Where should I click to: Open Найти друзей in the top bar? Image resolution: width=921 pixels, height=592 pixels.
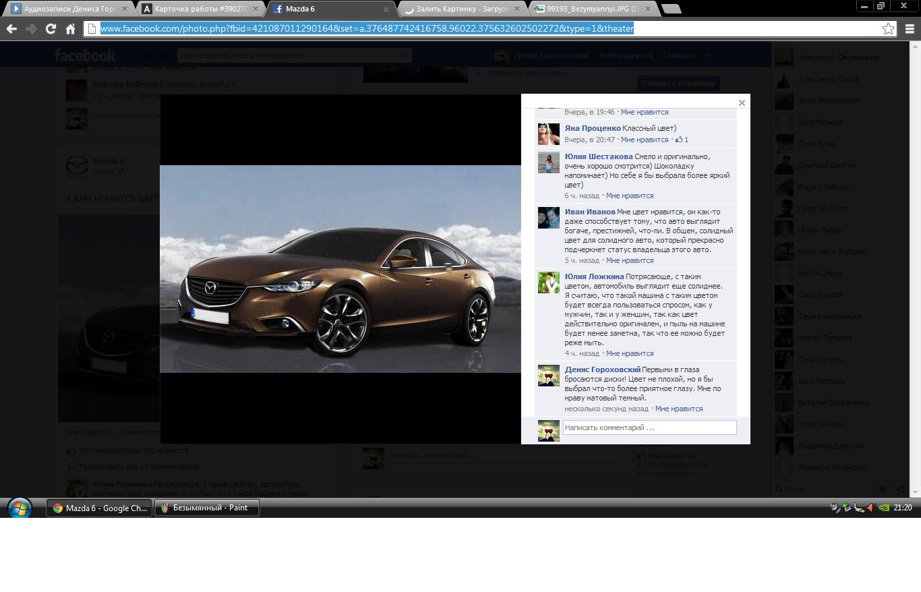(626, 55)
